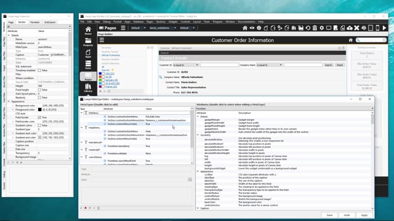Open settings gear icon in the toolbar

click(321, 28)
